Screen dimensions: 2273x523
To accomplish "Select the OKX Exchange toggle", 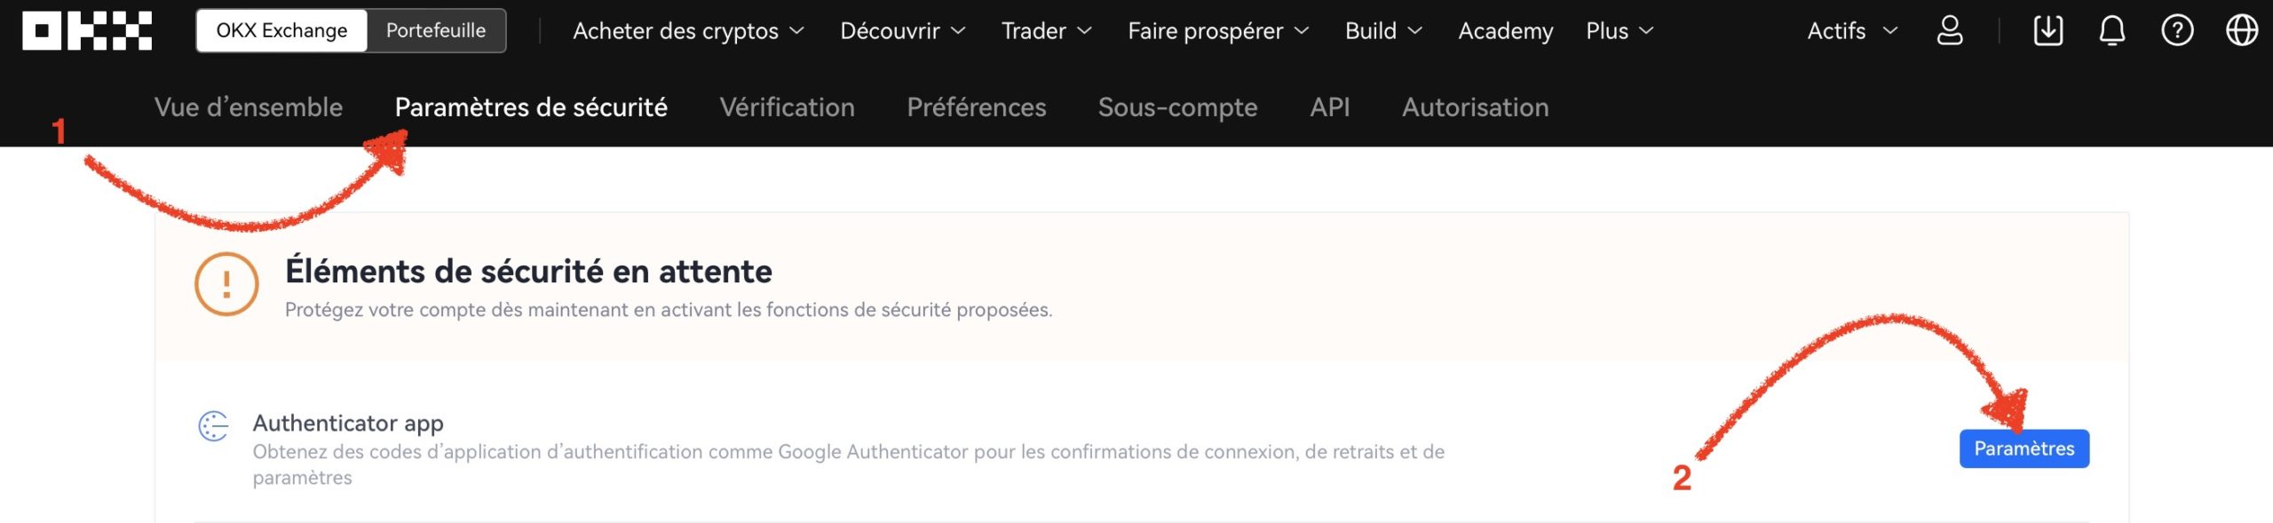I will pyautogui.click(x=281, y=30).
